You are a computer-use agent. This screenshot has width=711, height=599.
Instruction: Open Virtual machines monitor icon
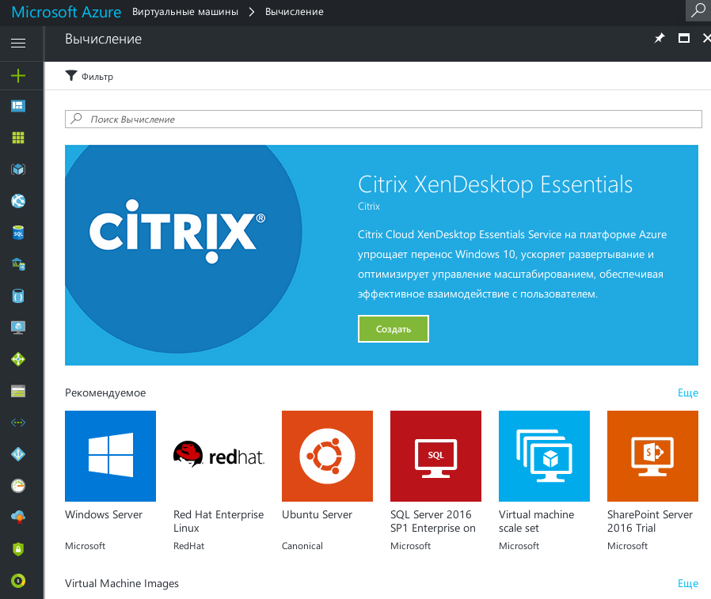[x=18, y=328]
